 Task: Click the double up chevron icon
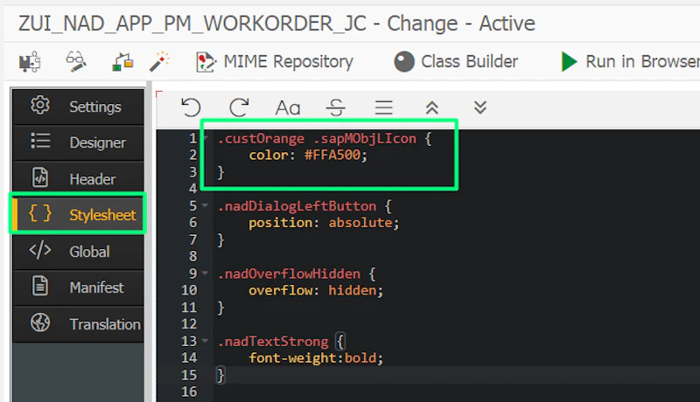click(x=431, y=107)
